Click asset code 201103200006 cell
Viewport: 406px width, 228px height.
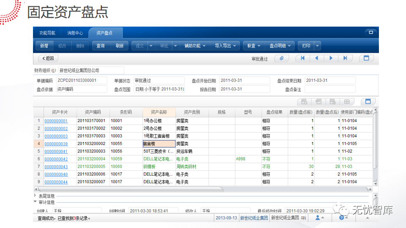tap(93, 174)
